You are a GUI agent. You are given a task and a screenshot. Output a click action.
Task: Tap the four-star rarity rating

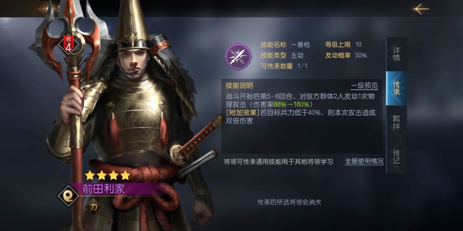coord(107,175)
